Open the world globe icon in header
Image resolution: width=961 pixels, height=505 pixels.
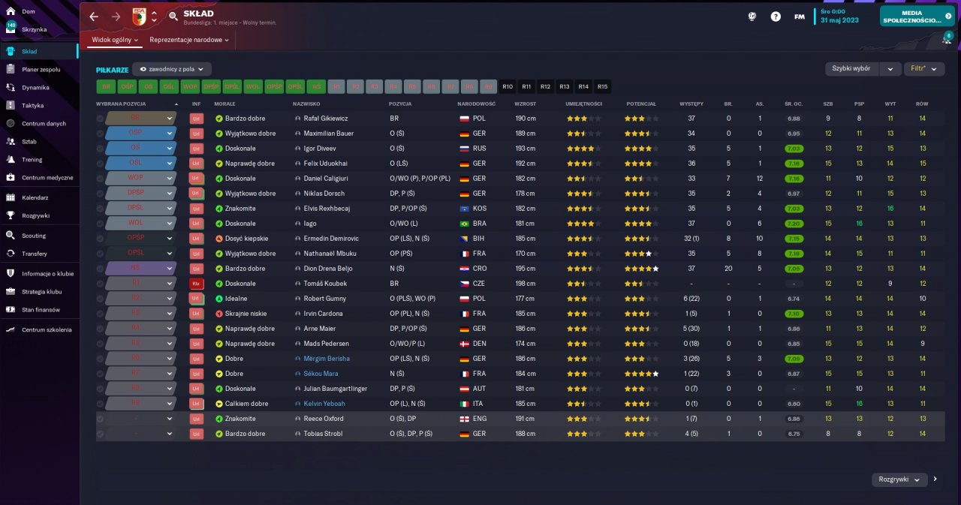752,17
